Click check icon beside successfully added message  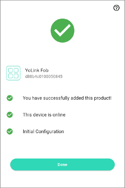pyautogui.click(x=10, y=98)
